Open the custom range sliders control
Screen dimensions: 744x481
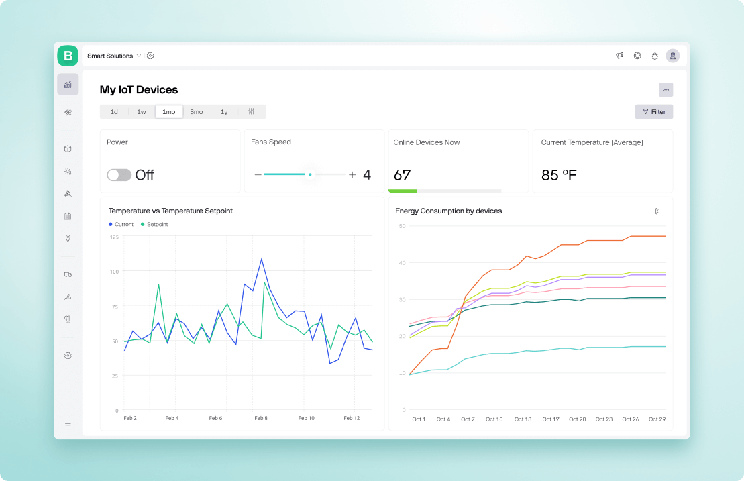click(253, 111)
